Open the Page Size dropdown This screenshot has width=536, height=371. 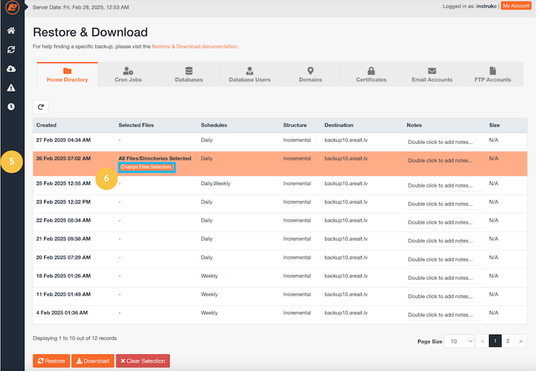[459, 341]
